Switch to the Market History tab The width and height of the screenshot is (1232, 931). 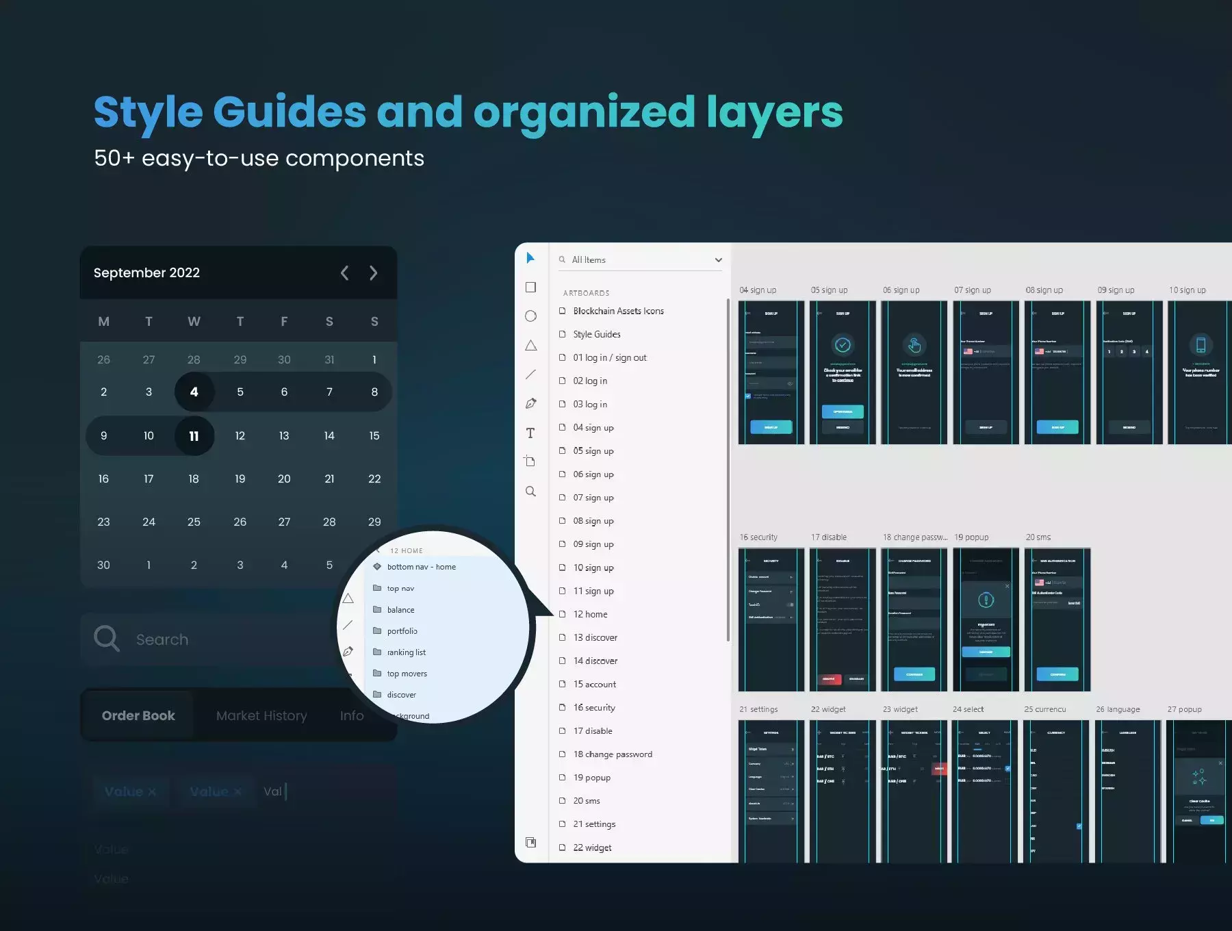tap(261, 716)
